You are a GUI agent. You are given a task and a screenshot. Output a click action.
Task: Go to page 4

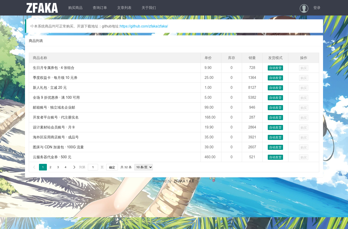click(x=65, y=167)
